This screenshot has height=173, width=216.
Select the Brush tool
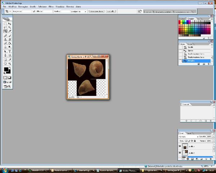click(x=10, y=36)
